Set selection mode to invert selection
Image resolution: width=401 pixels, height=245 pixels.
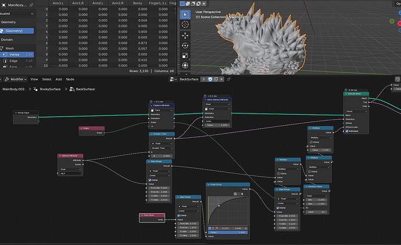198,3
